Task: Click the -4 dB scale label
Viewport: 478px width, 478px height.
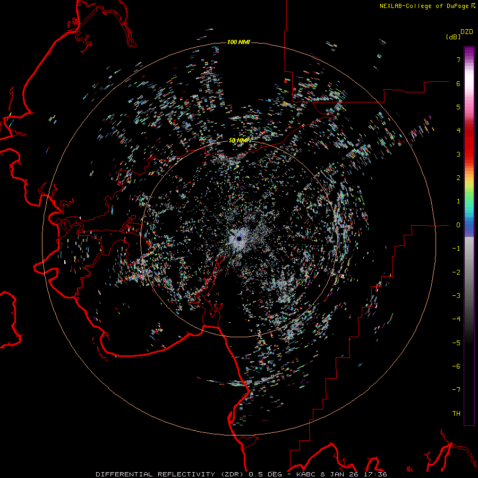Action: point(456,319)
